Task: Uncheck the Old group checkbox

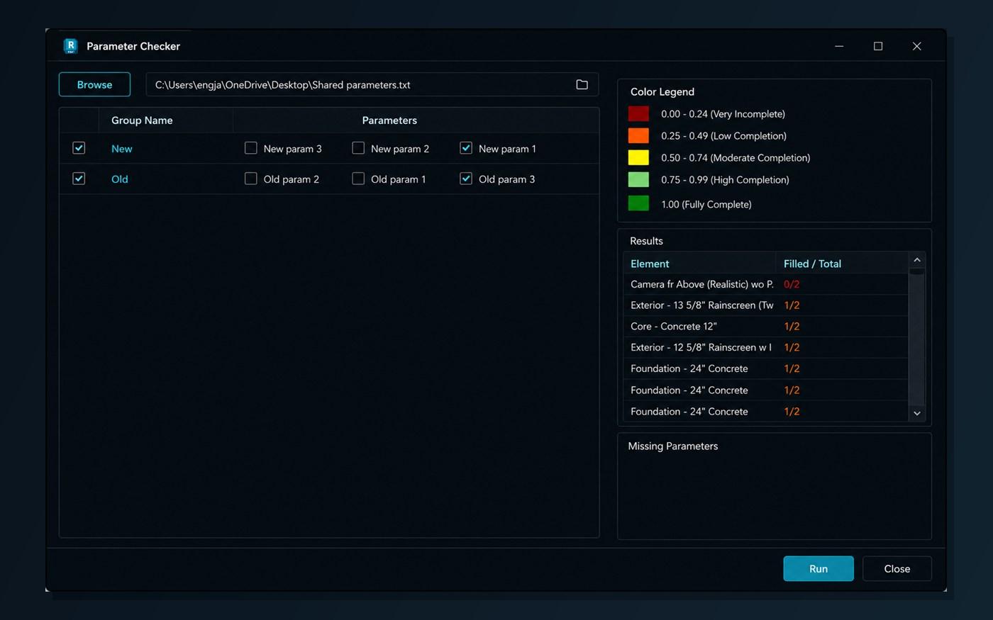Action: coord(79,179)
